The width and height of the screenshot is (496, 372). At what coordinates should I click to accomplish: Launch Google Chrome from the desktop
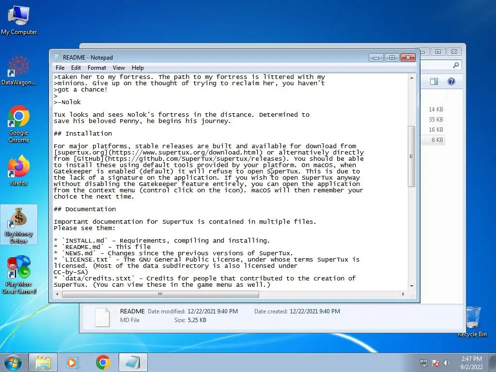(x=19, y=124)
